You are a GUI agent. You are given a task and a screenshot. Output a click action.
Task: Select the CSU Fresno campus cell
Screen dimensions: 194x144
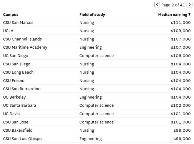[14, 81]
